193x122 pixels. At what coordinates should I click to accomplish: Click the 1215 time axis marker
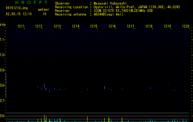pyautogui.click(x=94, y=26)
